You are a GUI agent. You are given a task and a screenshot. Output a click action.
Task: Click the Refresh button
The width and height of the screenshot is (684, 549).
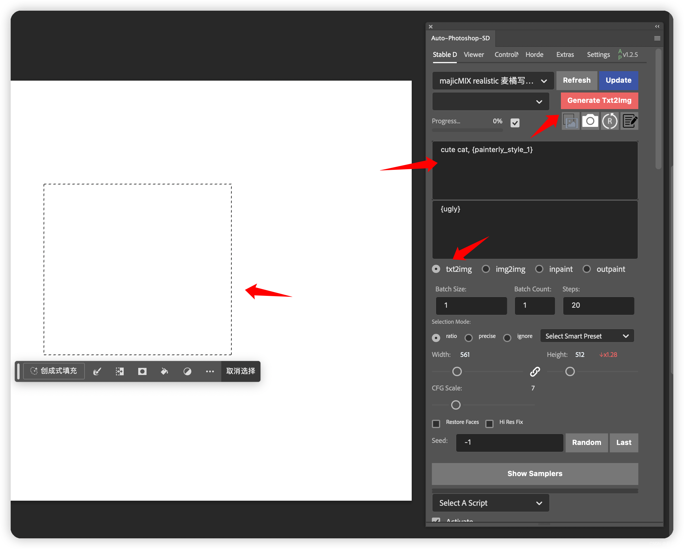click(576, 80)
